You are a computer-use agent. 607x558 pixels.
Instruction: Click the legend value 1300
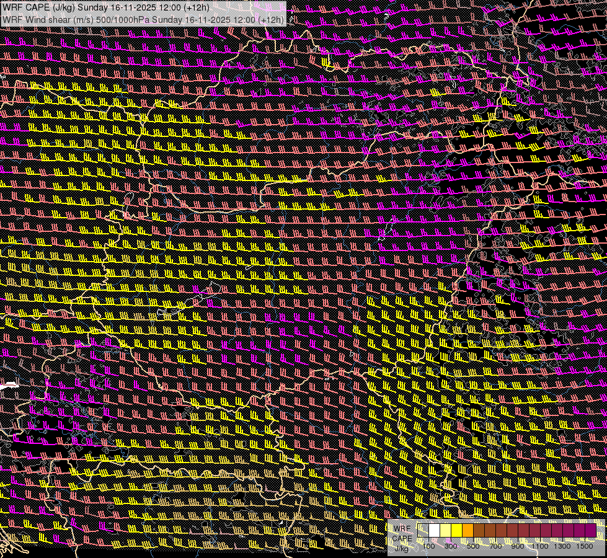pyautogui.click(x=562, y=546)
